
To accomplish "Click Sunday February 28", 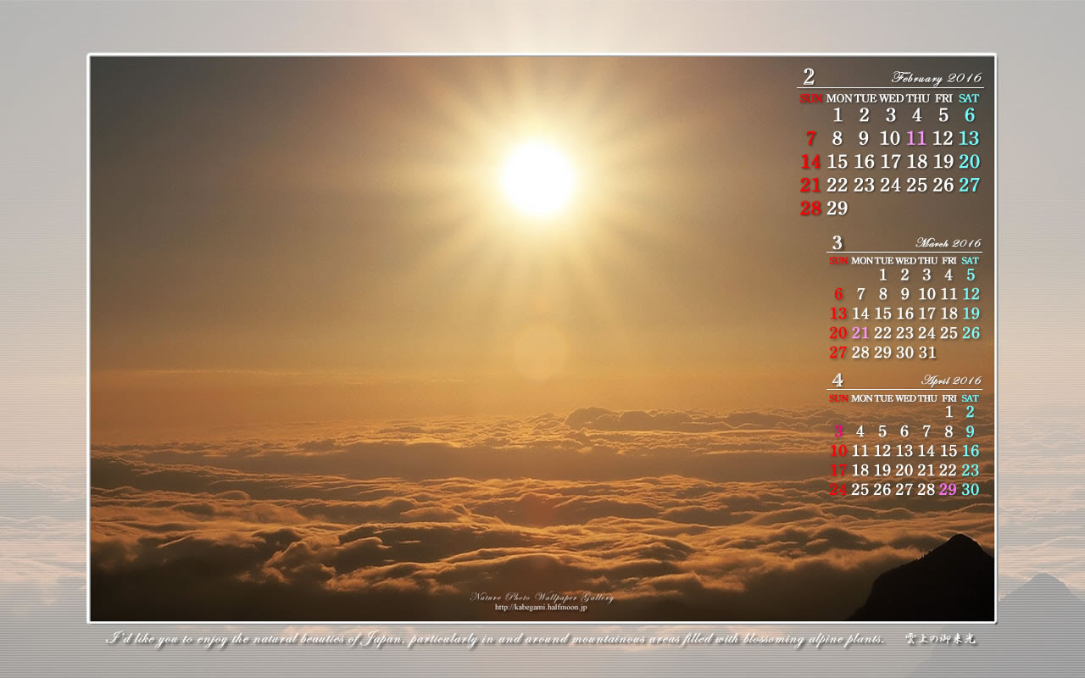I will coord(811,208).
